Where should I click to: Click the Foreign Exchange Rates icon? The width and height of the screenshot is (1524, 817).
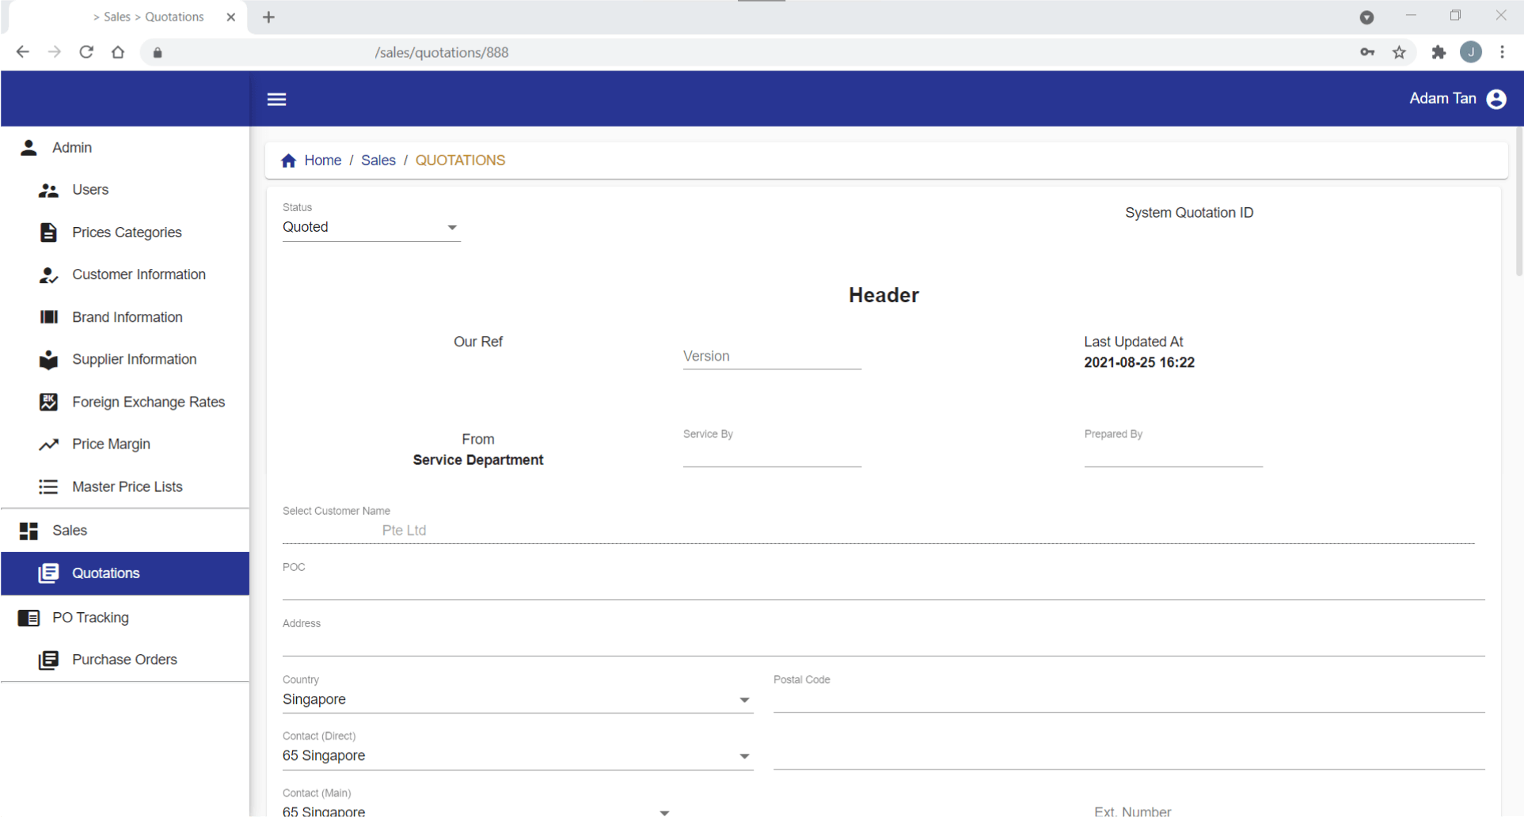pyautogui.click(x=48, y=402)
